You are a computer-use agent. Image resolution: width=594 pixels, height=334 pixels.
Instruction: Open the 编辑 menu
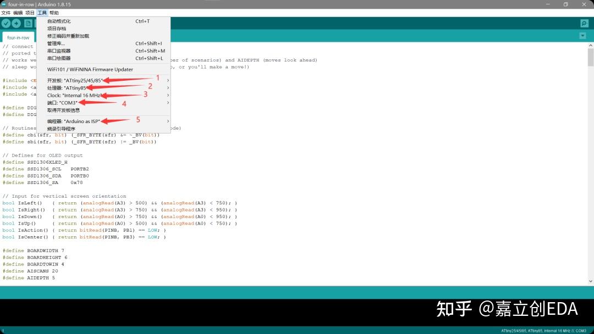[18, 12]
